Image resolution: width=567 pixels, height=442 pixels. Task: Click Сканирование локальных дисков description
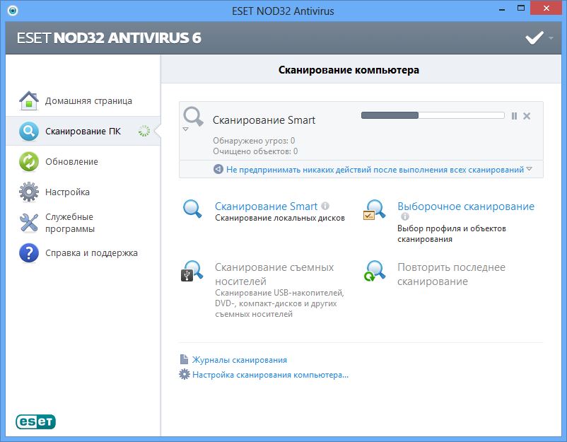coord(280,218)
